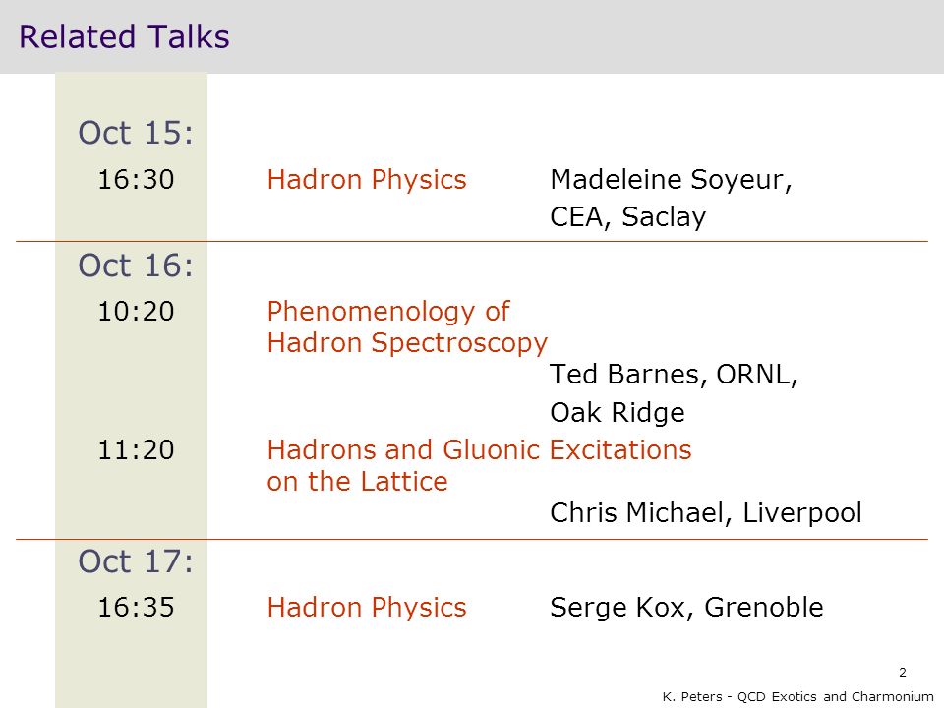Click speaker Chris Michael, Liverpool

point(706,513)
